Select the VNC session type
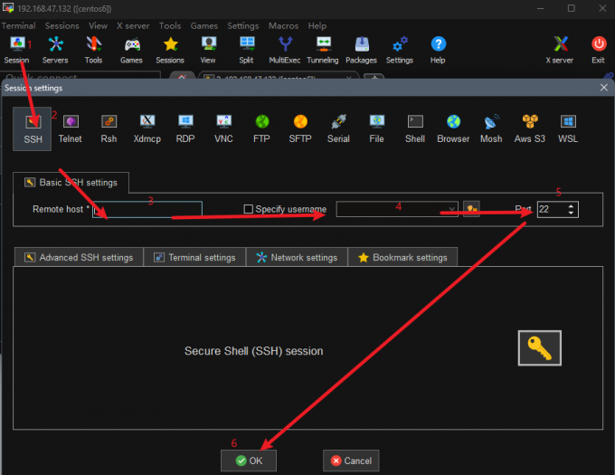 223,128
